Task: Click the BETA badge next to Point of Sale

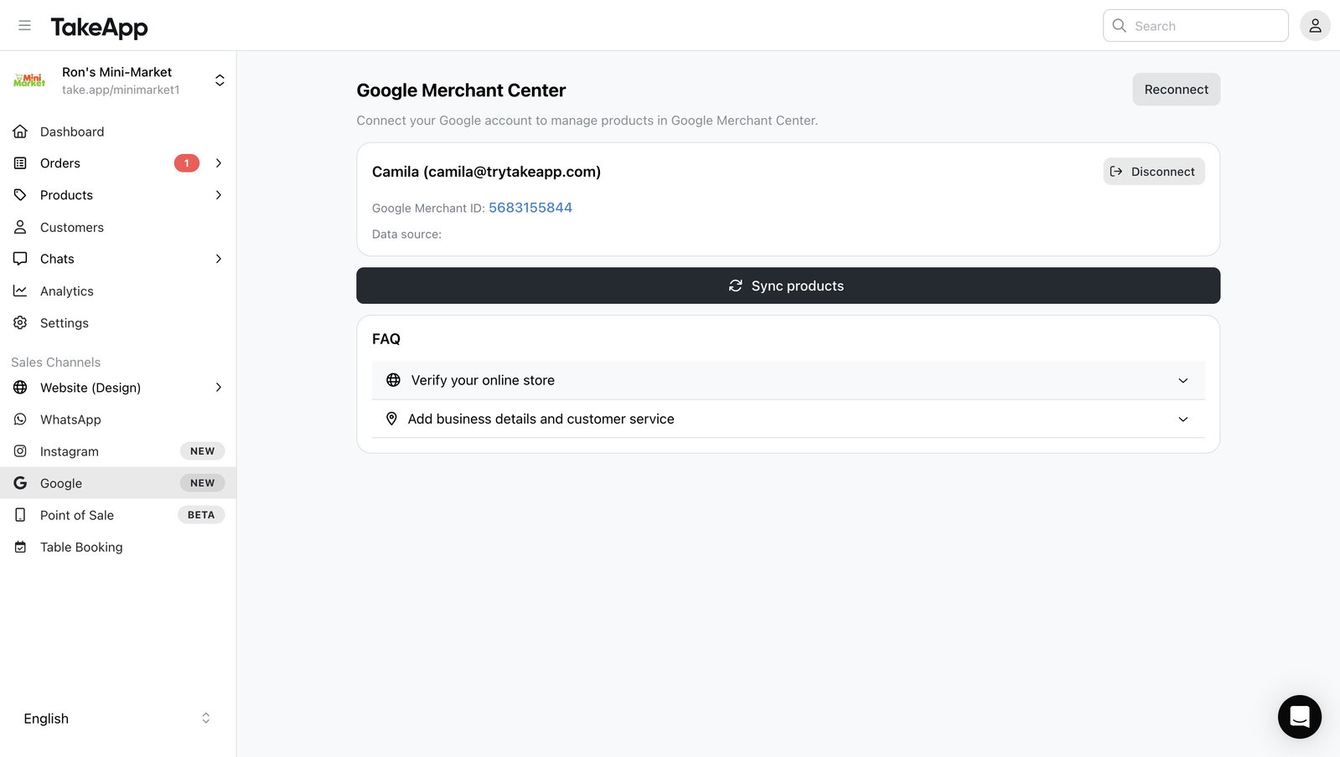Action: click(x=201, y=515)
